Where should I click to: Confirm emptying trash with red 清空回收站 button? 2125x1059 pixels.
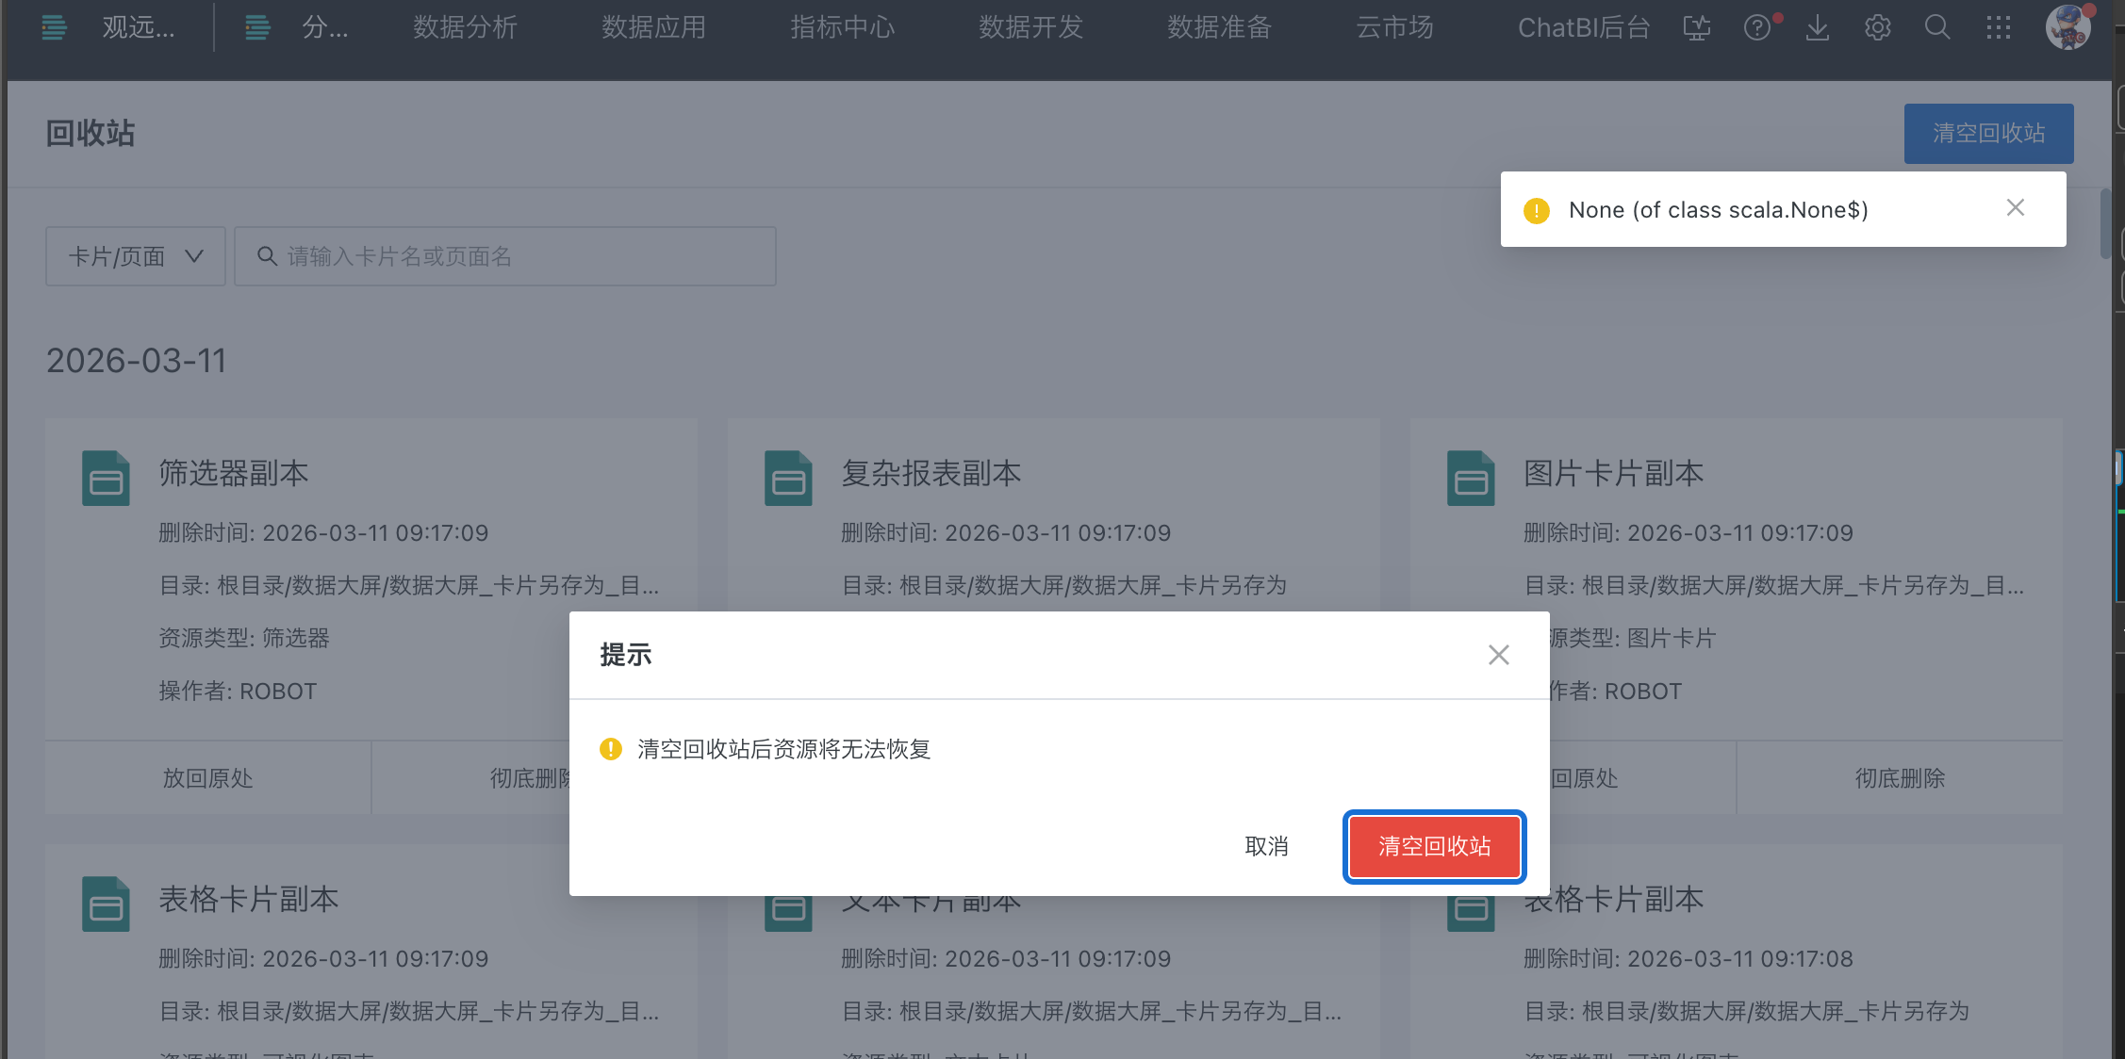[1433, 846]
